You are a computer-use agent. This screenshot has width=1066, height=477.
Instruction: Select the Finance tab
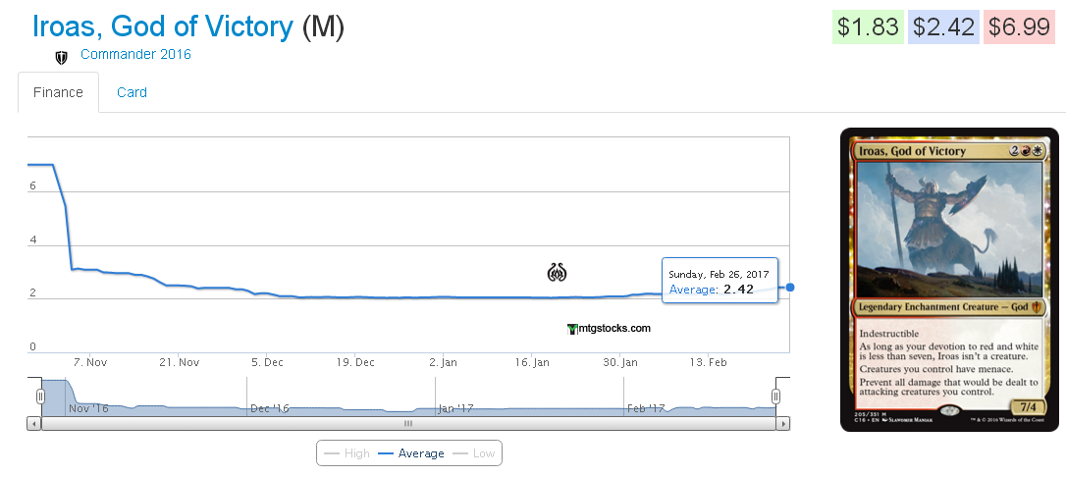pyautogui.click(x=59, y=92)
